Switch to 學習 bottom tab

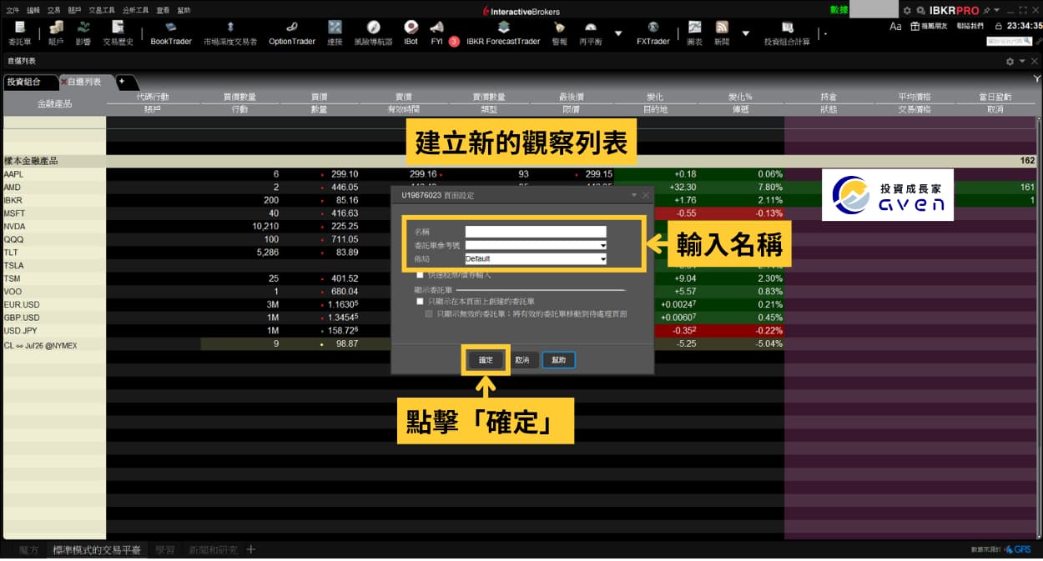[x=164, y=550]
